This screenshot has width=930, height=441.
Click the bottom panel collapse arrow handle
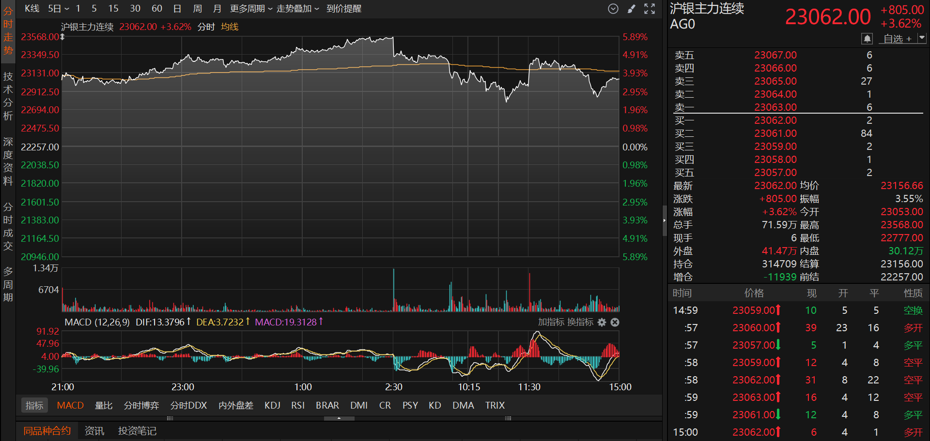pyautogui.click(x=339, y=418)
